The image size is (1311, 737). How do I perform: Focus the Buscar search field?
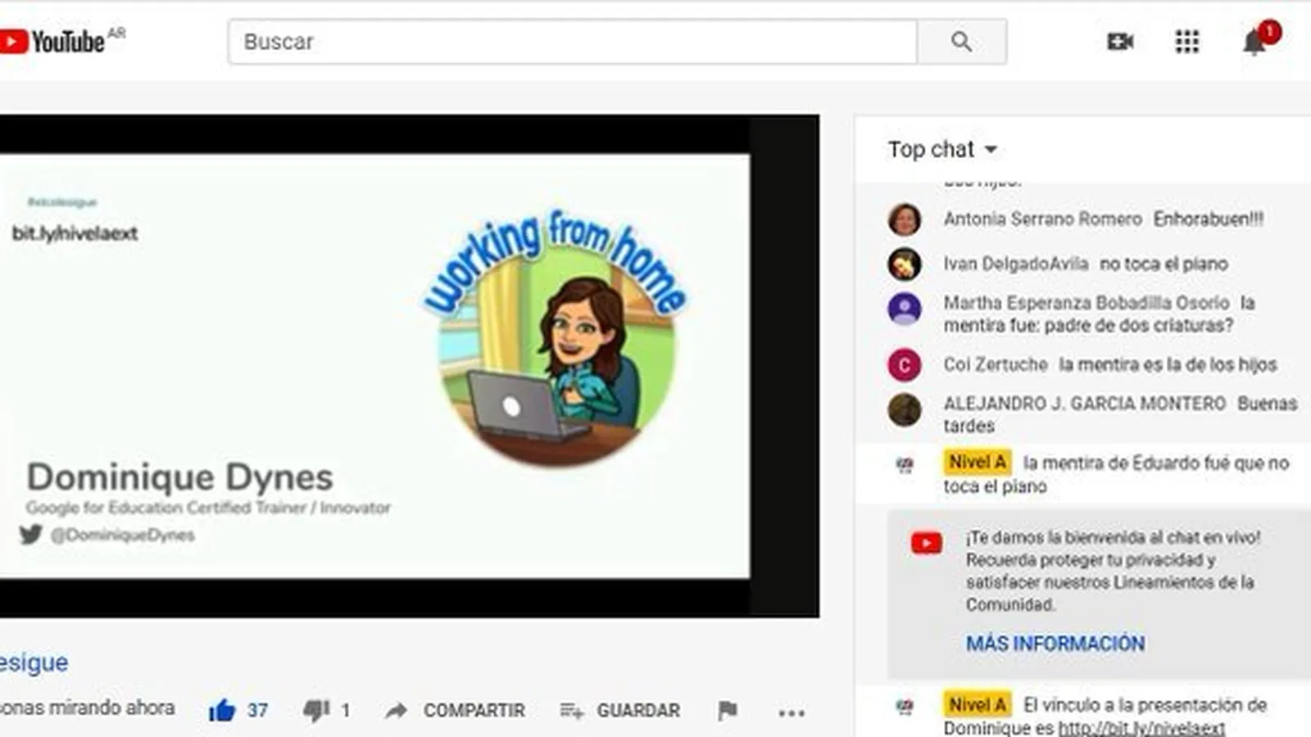572,42
